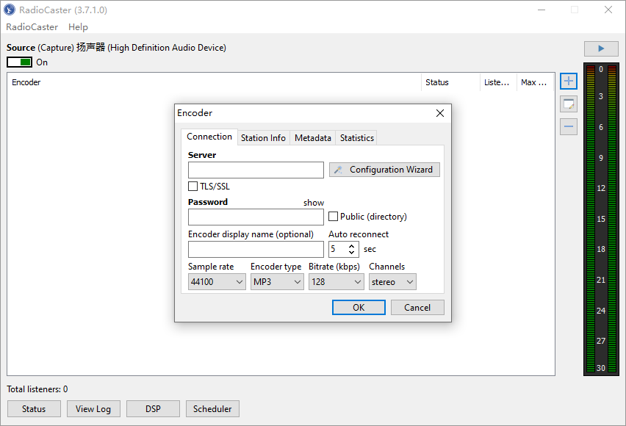The width and height of the screenshot is (626, 426).
Task: Click the minus remove encoder icon
Action: [569, 127]
